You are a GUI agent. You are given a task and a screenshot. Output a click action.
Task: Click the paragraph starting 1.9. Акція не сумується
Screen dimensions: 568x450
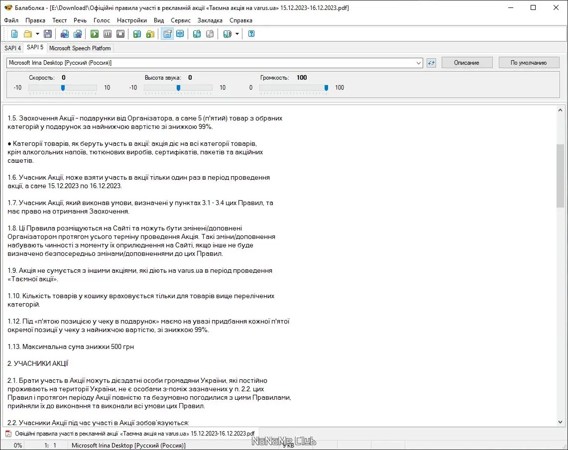(x=140, y=275)
